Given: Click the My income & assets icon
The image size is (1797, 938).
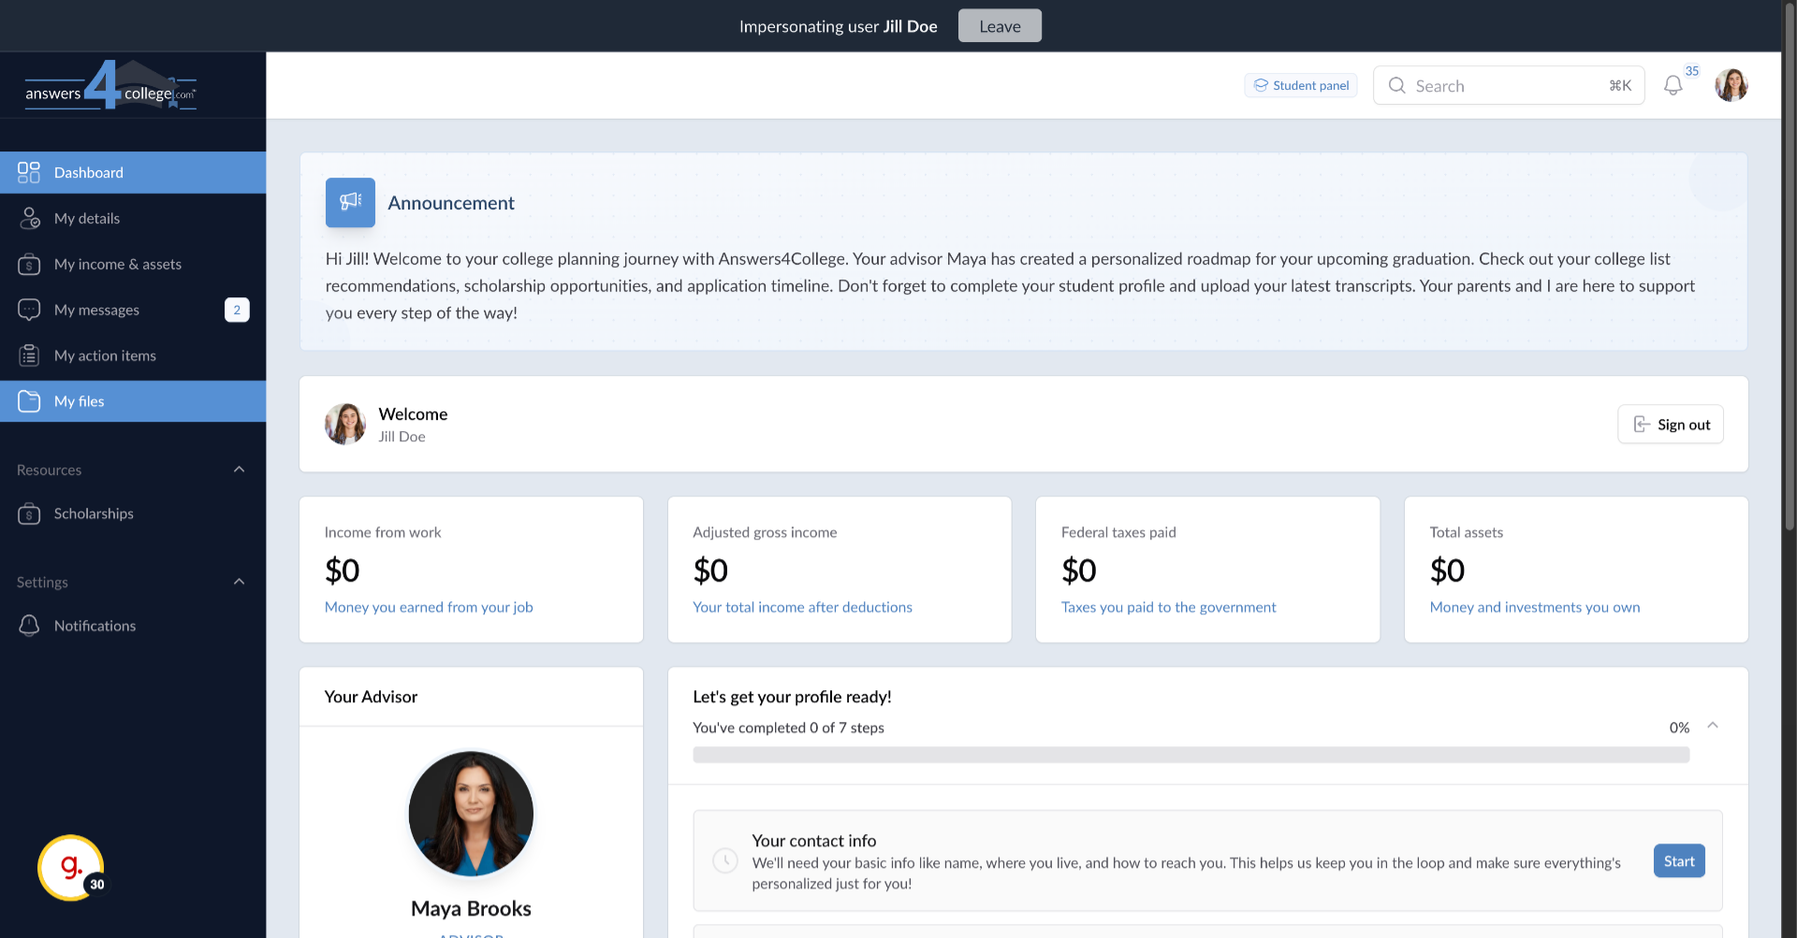Looking at the screenshot, I should (x=29, y=264).
